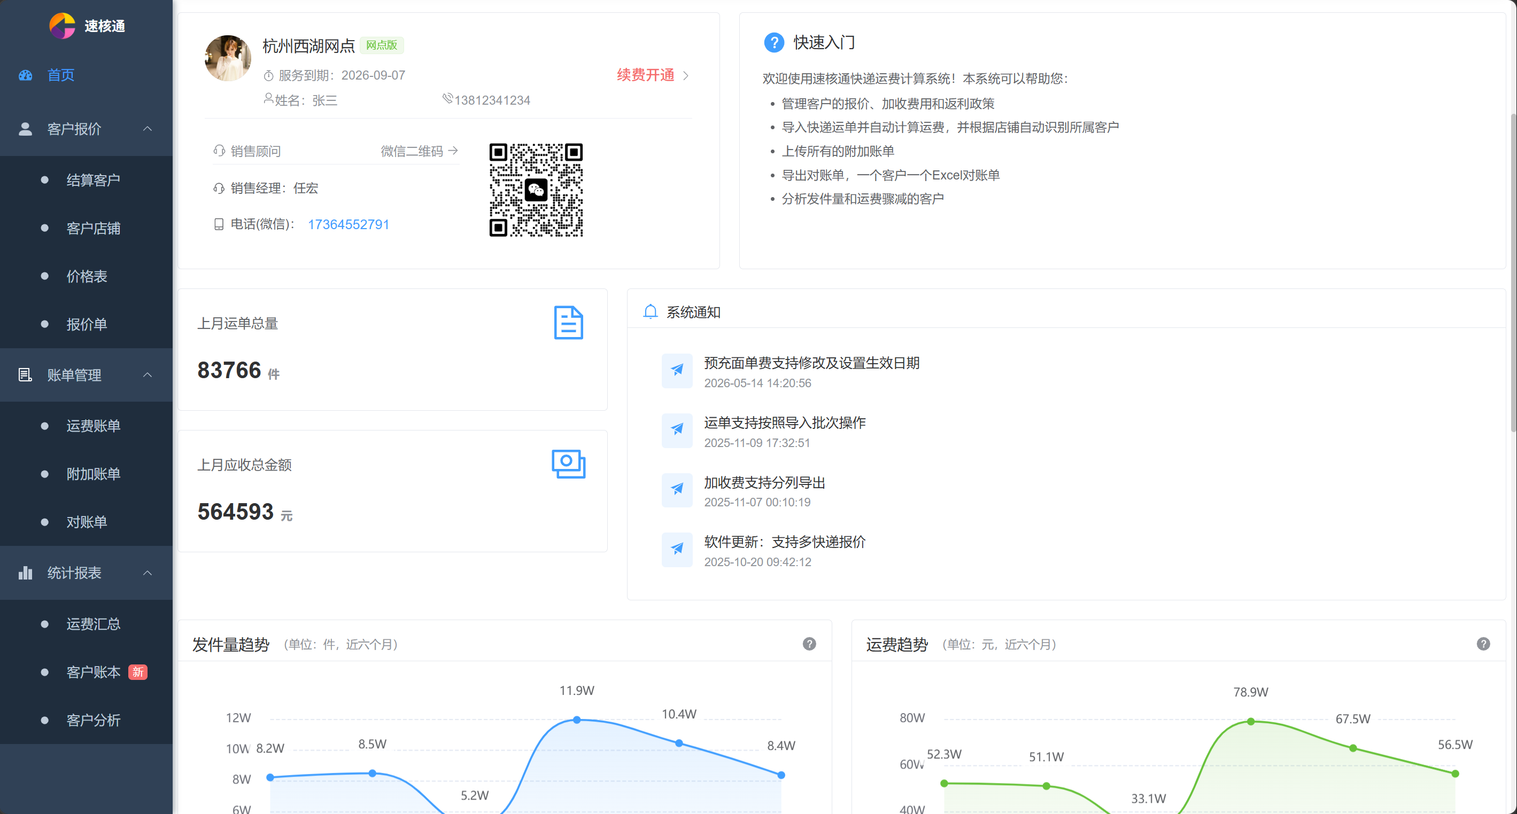Click the 67.5W point on 运费趋势 chart

point(1353,748)
